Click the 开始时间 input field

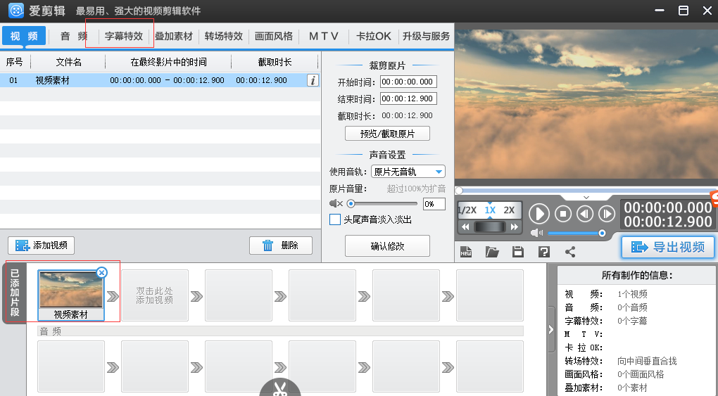[x=408, y=82]
